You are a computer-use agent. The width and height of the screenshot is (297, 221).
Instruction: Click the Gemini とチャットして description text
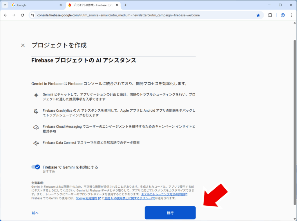pyautogui.click(x=119, y=97)
